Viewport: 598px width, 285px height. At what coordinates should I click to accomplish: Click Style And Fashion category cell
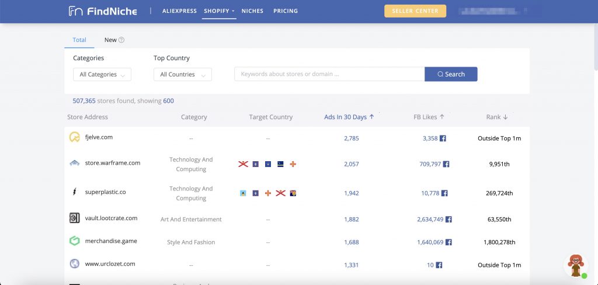(191, 242)
